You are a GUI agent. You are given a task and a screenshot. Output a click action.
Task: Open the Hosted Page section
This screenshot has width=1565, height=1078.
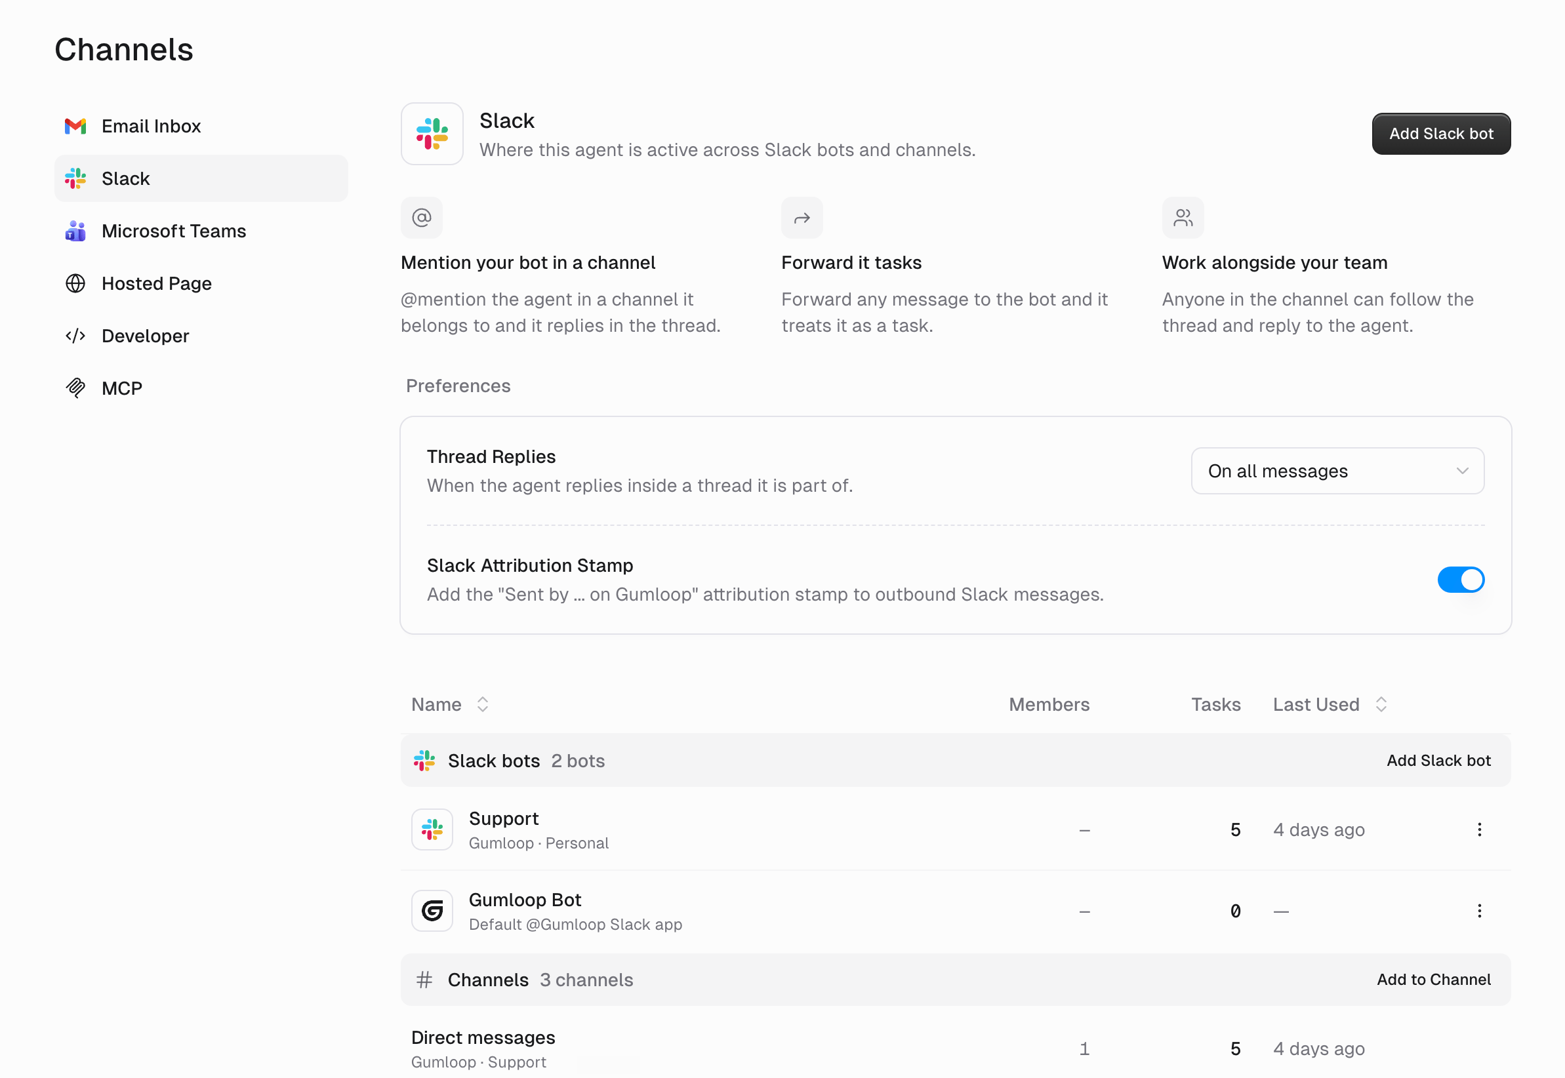201,284
